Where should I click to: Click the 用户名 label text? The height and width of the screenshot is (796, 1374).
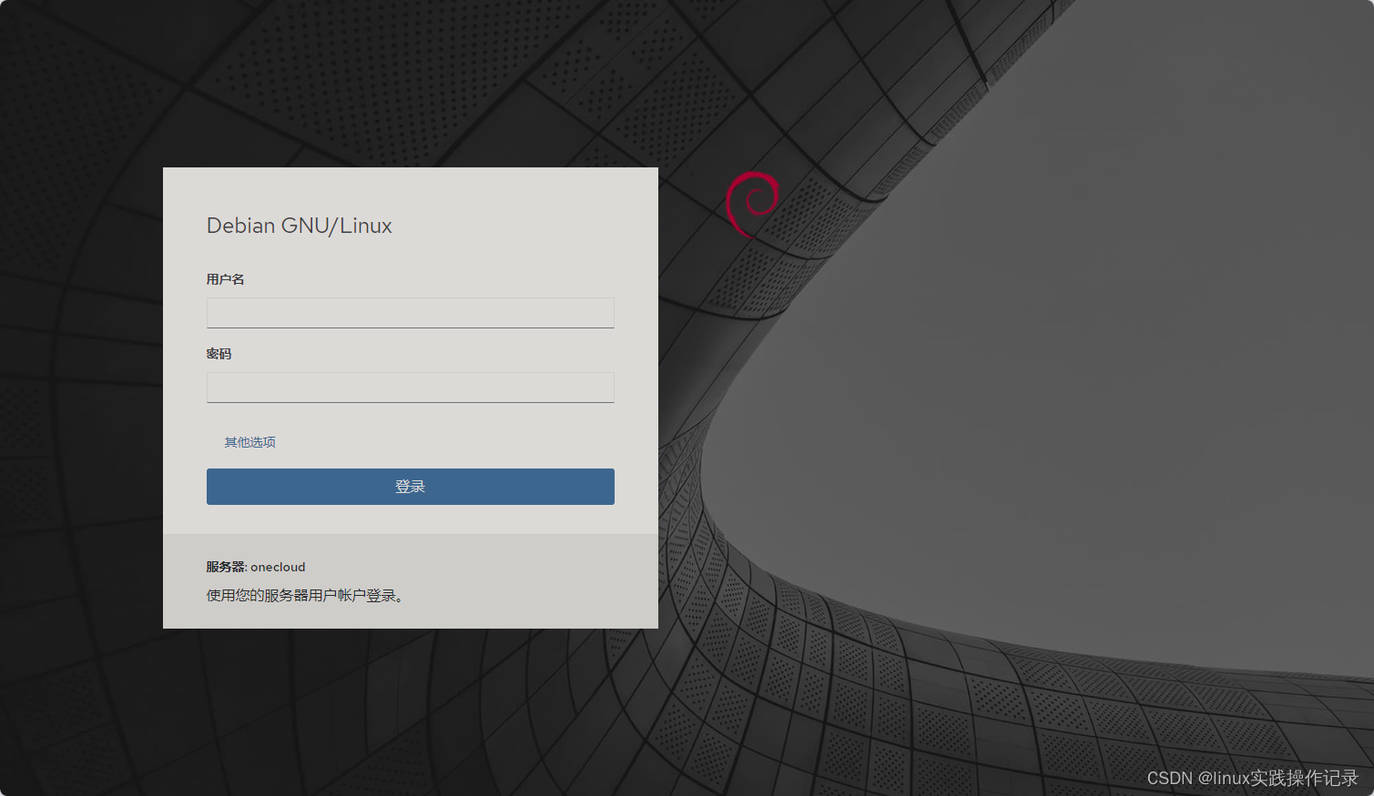pos(225,279)
